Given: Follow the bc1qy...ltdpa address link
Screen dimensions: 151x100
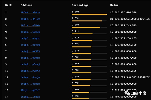Looking at the screenshot, I should 30,97.
